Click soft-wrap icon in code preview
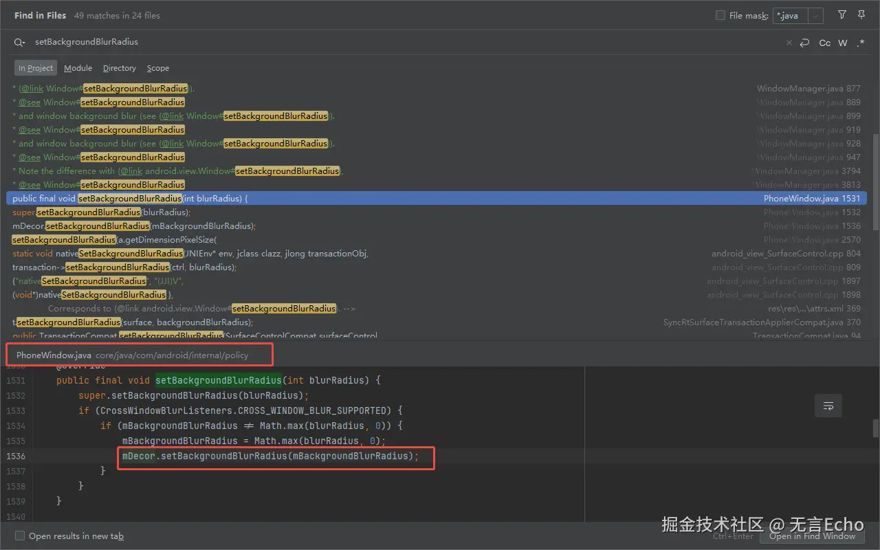Image resolution: width=880 pixels, height=550 pixels. pos(828,406)
